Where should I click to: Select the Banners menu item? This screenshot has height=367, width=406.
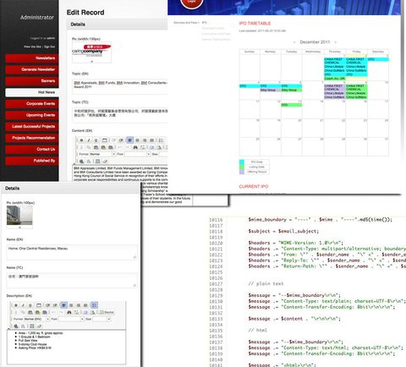click(32, 81)
